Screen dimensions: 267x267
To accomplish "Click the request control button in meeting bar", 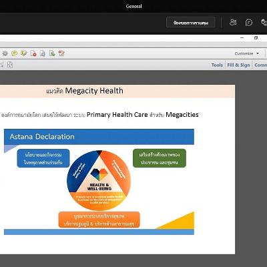I will point(191,23).
